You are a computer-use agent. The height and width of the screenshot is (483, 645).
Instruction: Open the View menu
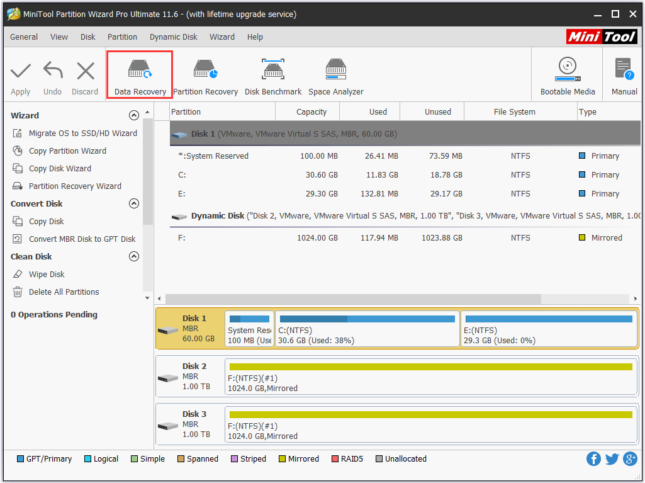pos(59,37)
